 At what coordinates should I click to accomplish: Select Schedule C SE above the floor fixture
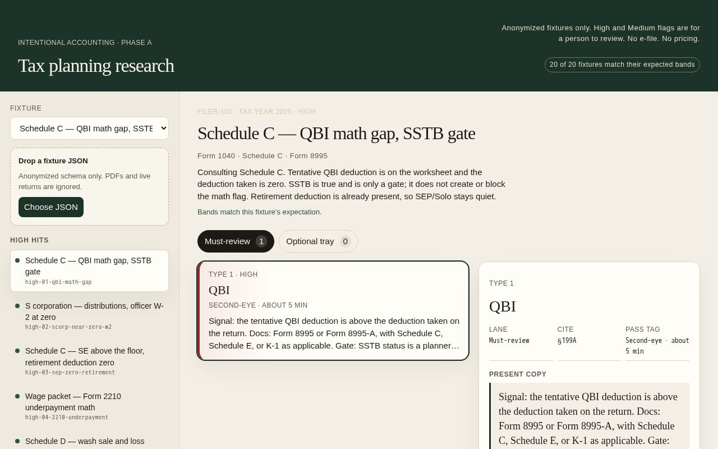click(x=89, y=361)
